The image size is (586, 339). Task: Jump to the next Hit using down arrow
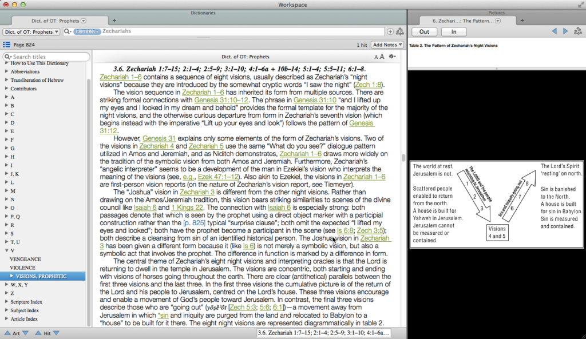[56, 333]
